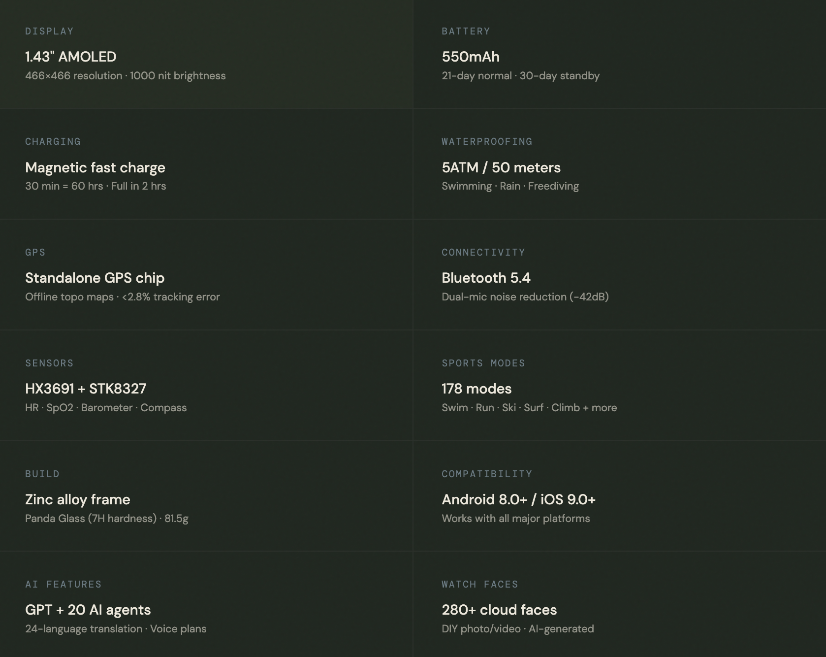This screenshot has width=826, height=657.
Task: Click the HX3691 + STK8327 sensor heading
Action: 86,389
